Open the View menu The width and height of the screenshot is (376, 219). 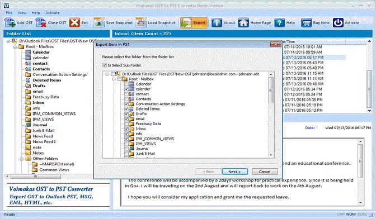click(22, 13)
